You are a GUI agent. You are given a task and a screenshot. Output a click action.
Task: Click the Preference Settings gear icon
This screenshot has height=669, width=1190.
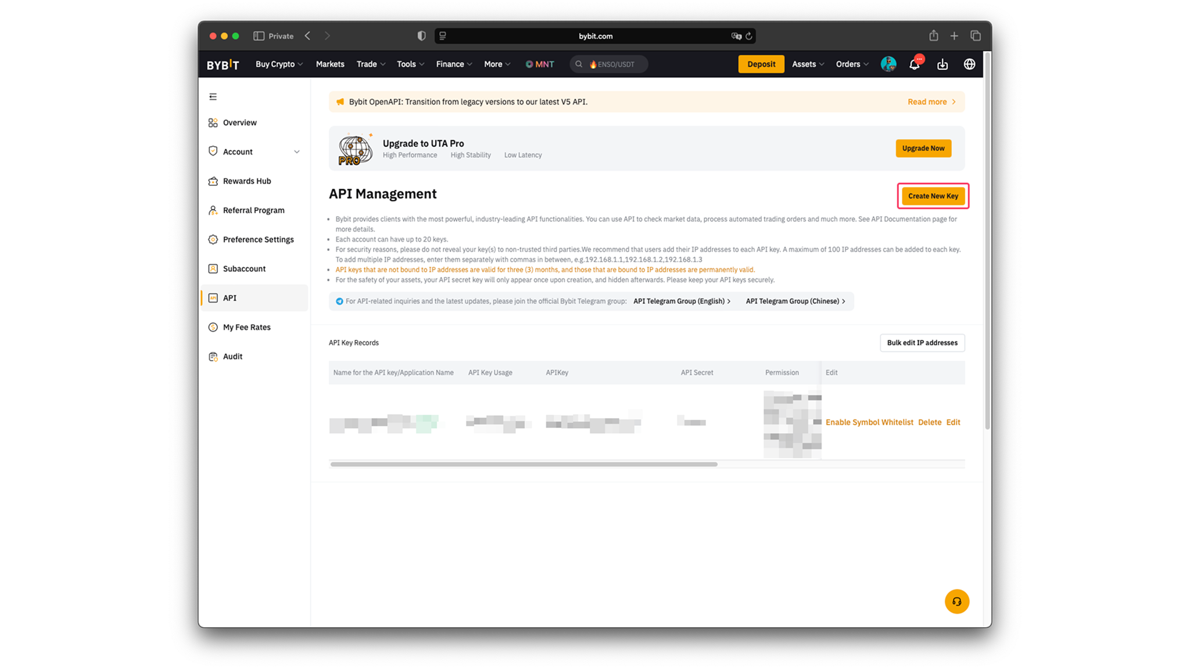tap(213, 239)
